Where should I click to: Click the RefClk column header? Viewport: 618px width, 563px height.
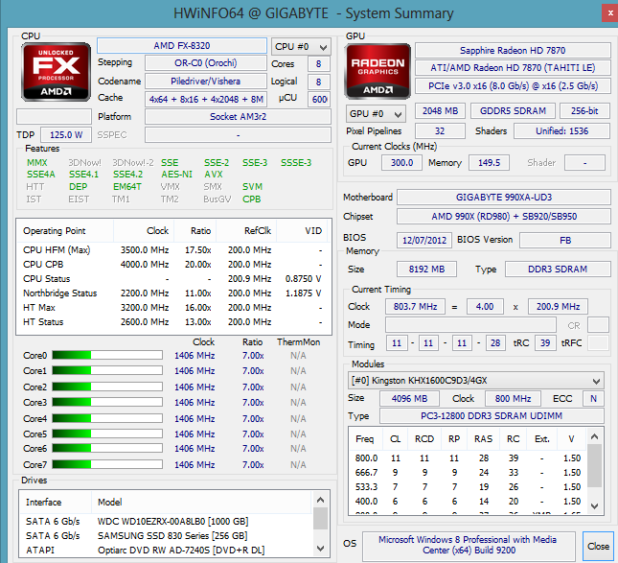tap(246, 231)
